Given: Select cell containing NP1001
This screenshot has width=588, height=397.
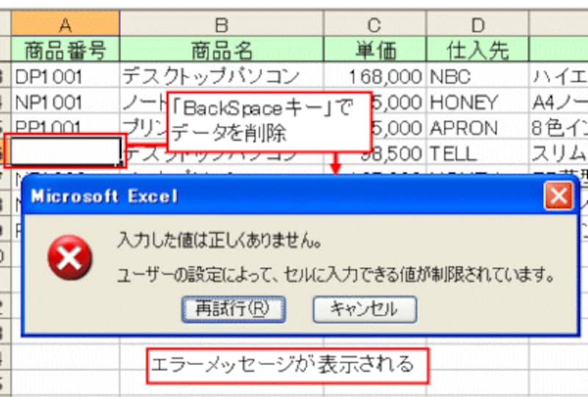Looking at the screenshot, I should [65, 101].
